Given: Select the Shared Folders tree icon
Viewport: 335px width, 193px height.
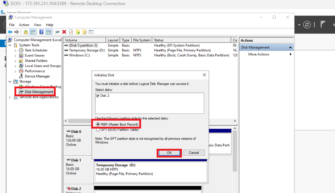Looking at the screenshot, I should [x=21, y=61].
